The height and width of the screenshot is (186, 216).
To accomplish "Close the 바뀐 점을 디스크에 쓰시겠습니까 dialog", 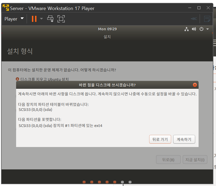I will click(195, 85).
